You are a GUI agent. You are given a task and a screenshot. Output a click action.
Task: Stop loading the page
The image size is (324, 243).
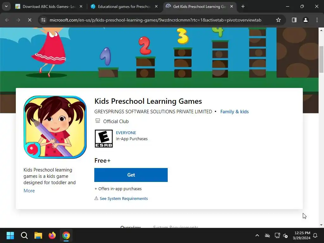coord(29,20)
